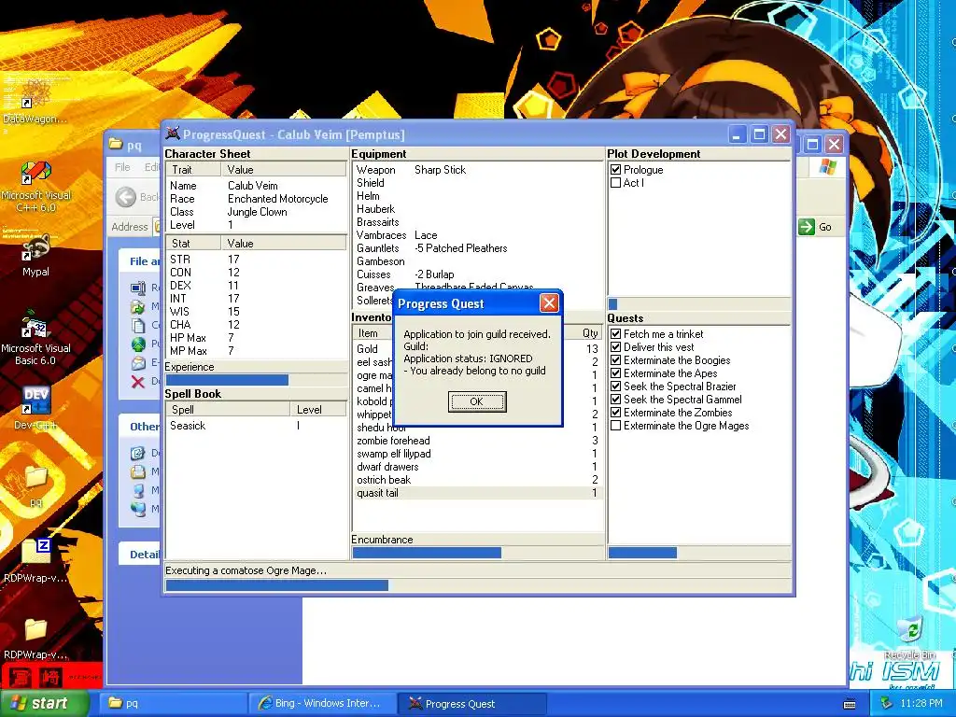The width and height of the screenshot is (956, 717).
Task: Toggle the Prologue checkbox
Action: (x=616, y=170)
